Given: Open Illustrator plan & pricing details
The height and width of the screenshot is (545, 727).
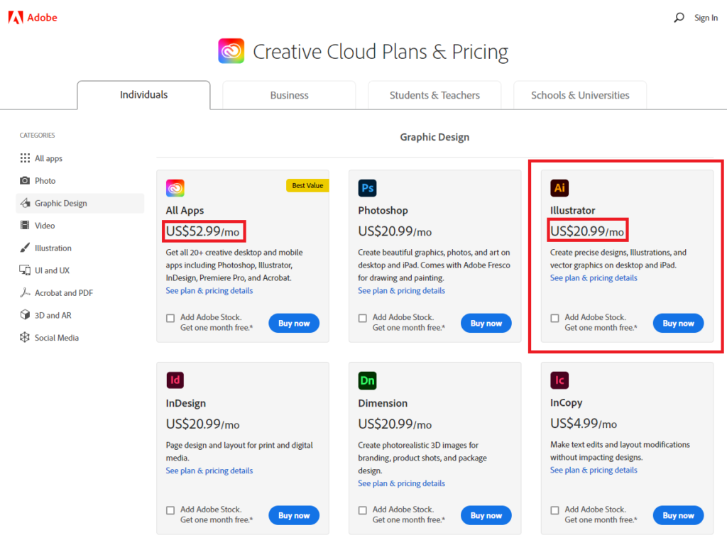Looking at the screenshot, I should (594, 277).
